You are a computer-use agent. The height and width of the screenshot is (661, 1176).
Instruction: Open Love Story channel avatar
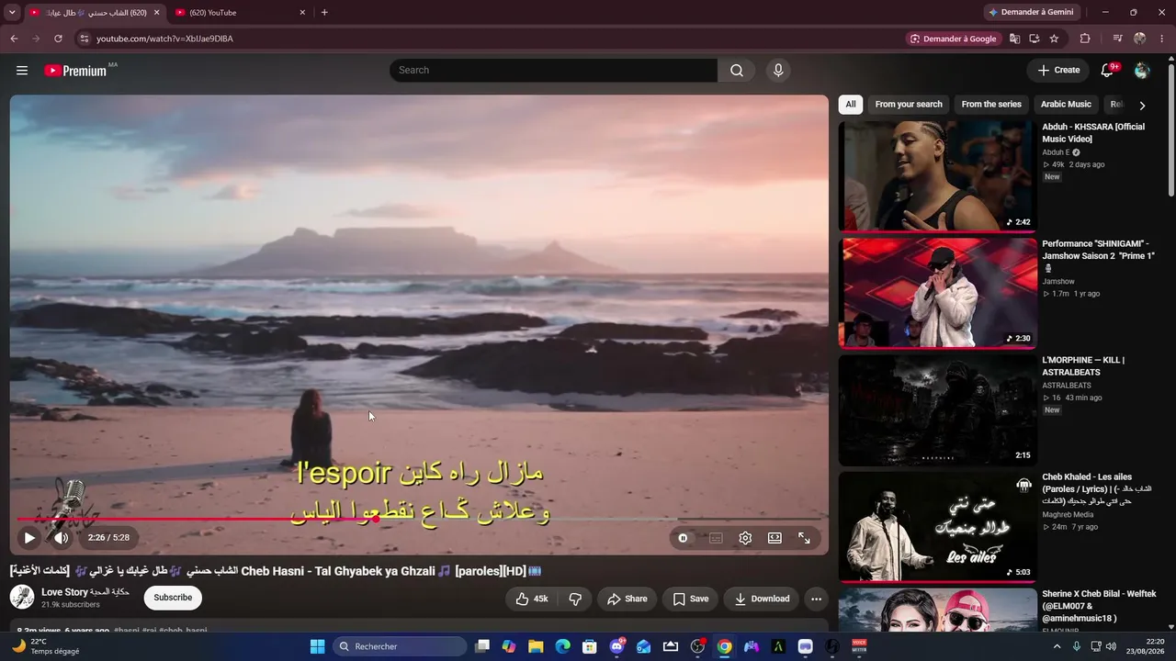22,598
